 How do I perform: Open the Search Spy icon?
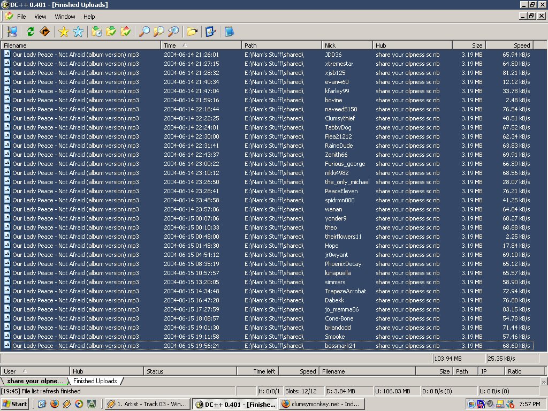[x=173, y=32]
